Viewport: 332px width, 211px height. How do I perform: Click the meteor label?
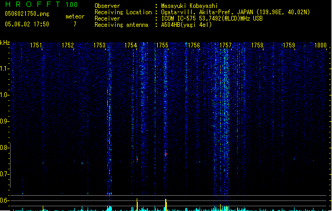coord(75,16)
